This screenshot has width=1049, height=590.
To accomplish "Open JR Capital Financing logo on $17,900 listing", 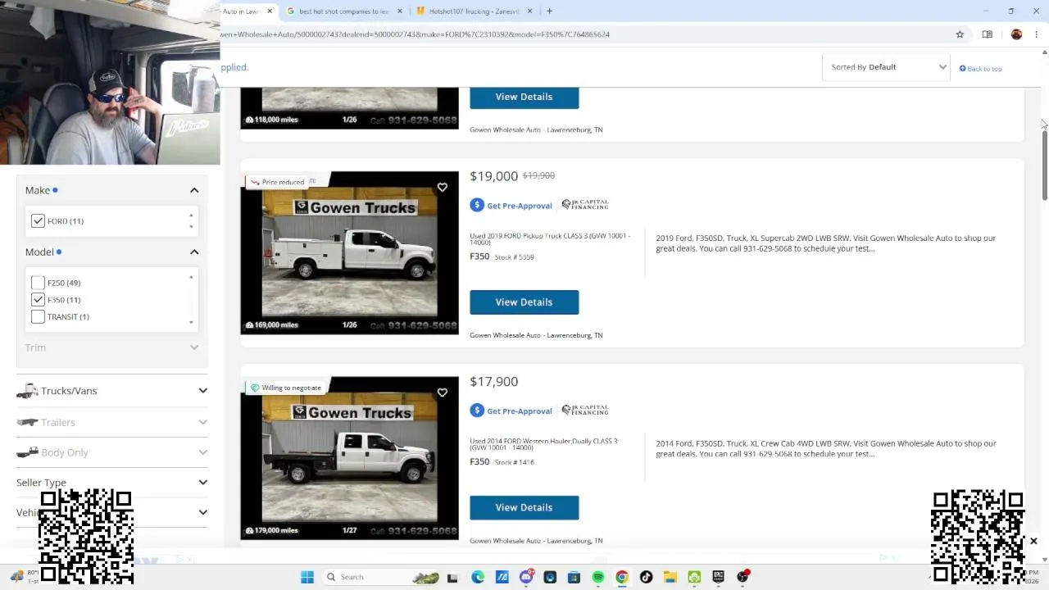I will click(585, 410).
